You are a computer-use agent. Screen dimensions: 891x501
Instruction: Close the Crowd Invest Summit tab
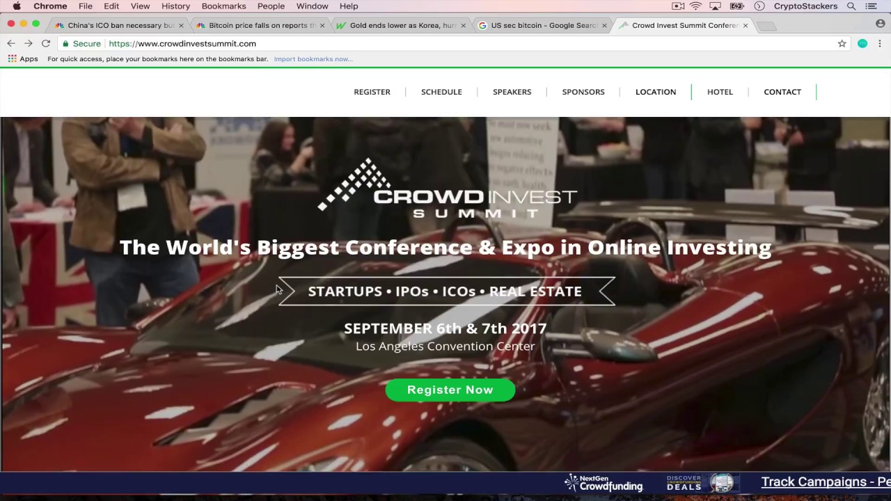(745, 26)
